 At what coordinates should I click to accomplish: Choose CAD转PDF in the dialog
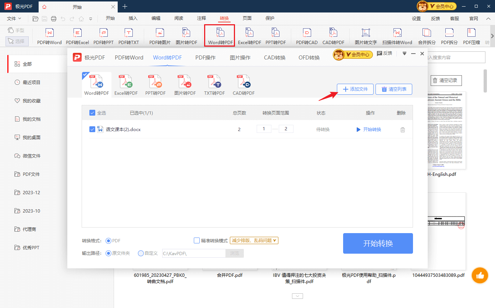244,85
